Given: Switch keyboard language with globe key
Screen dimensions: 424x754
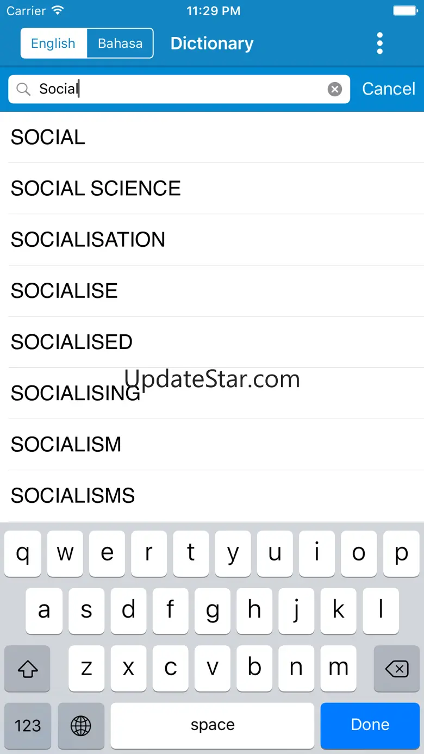Looking at the screenshot, I should pos(81,725).
